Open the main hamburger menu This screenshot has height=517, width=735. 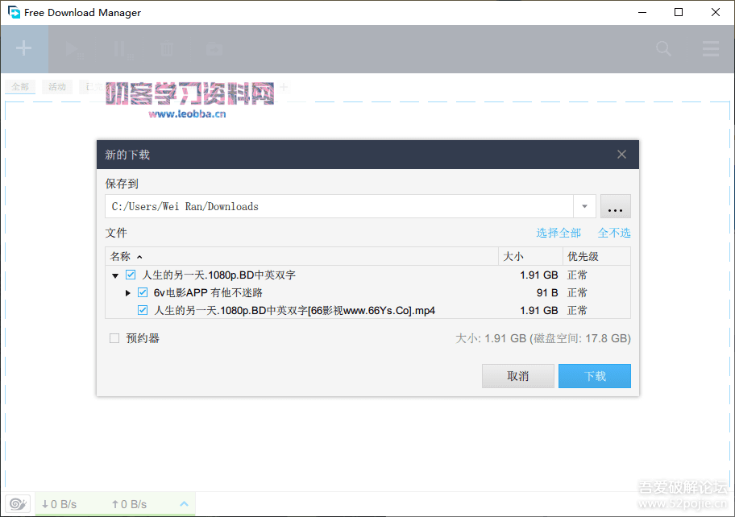coord(710,48)
